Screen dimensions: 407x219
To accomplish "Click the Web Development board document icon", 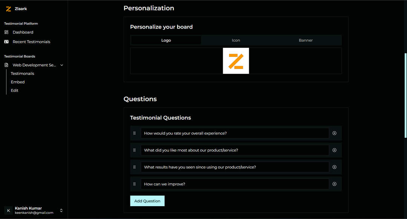I will 6,65.
